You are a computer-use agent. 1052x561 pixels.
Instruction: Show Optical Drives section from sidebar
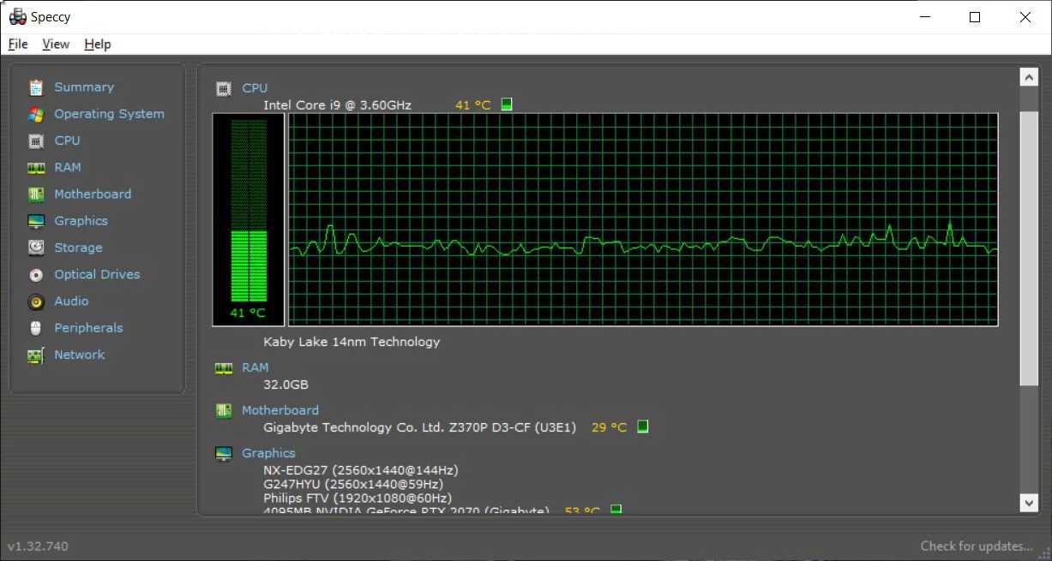tap(97, 275)
